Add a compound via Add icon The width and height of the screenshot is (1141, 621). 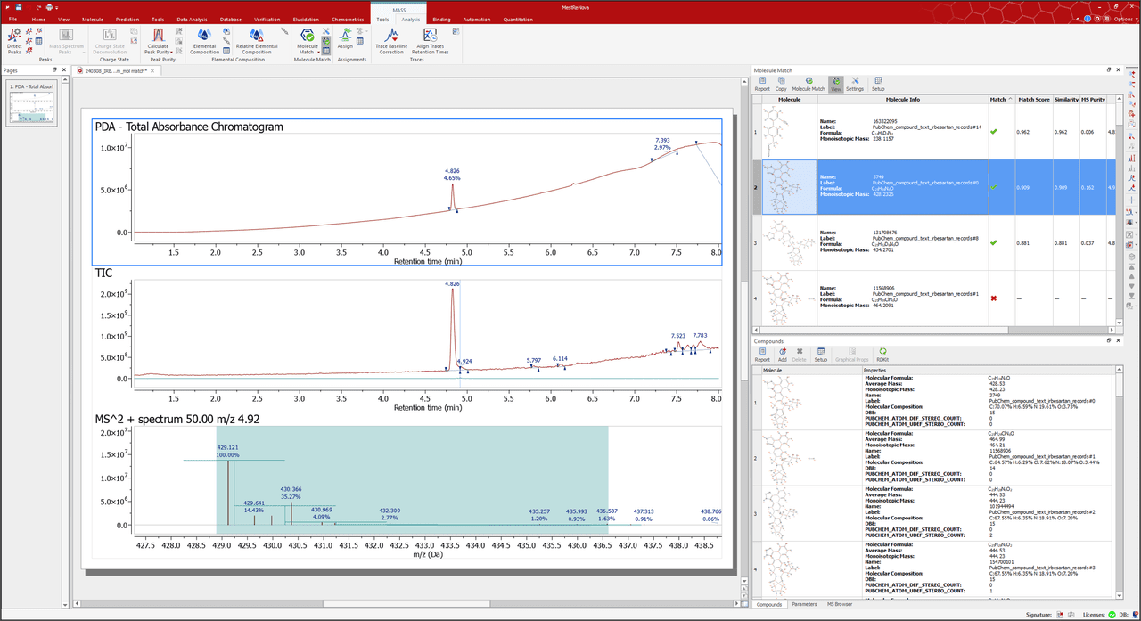(782, 354)
